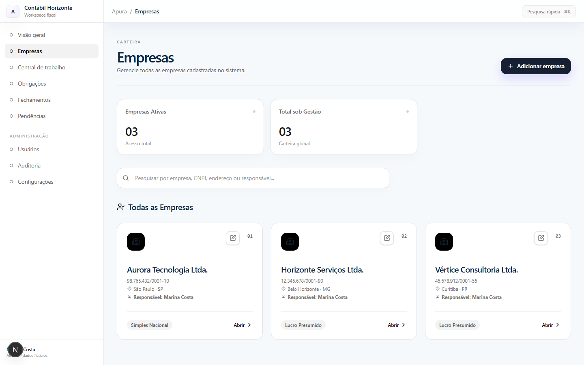Image resolution: width=584 pixels, height=365 pixels.
Task: Edit Horizonte Serviços Ltda. via pencil icon
Action: click(387, 238)
